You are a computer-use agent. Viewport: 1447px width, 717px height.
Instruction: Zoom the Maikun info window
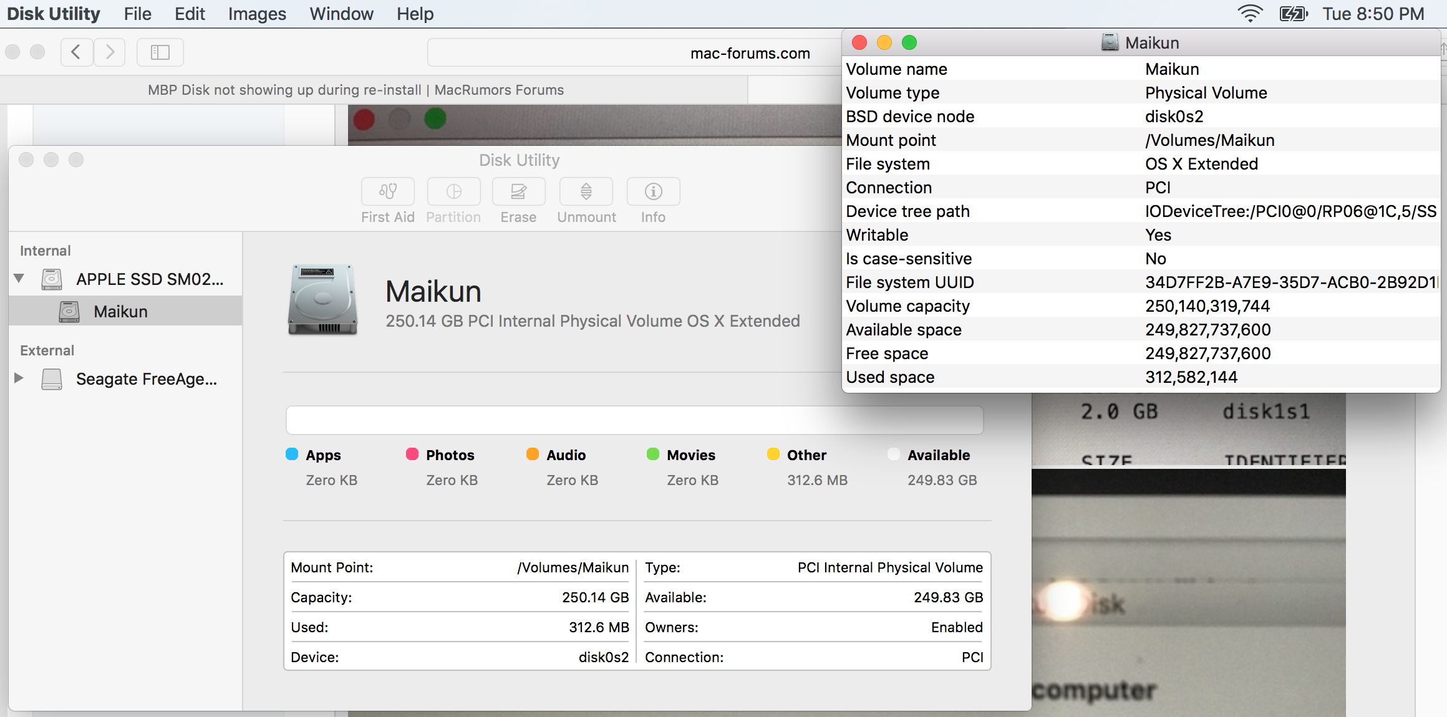(x=909, y=42)
